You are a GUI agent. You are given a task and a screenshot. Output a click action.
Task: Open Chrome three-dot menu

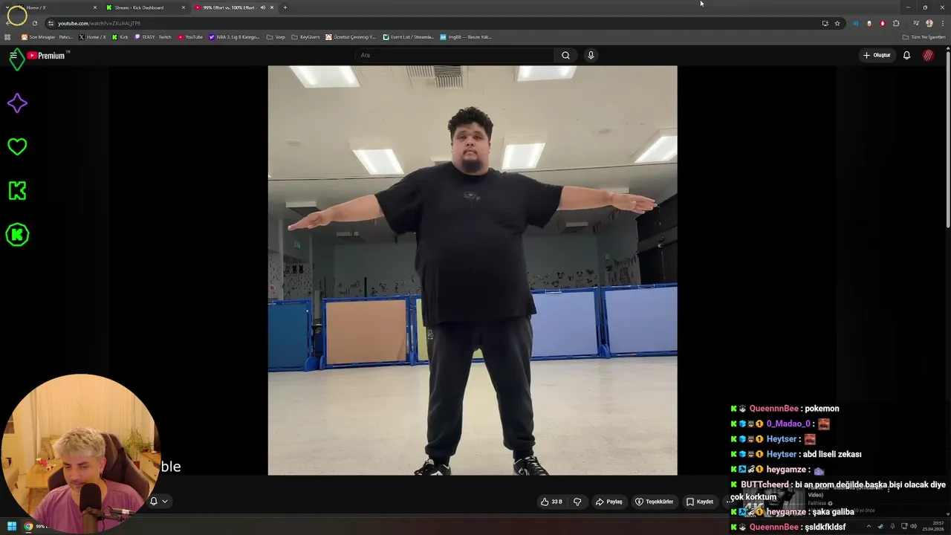(x=943, y=23)
